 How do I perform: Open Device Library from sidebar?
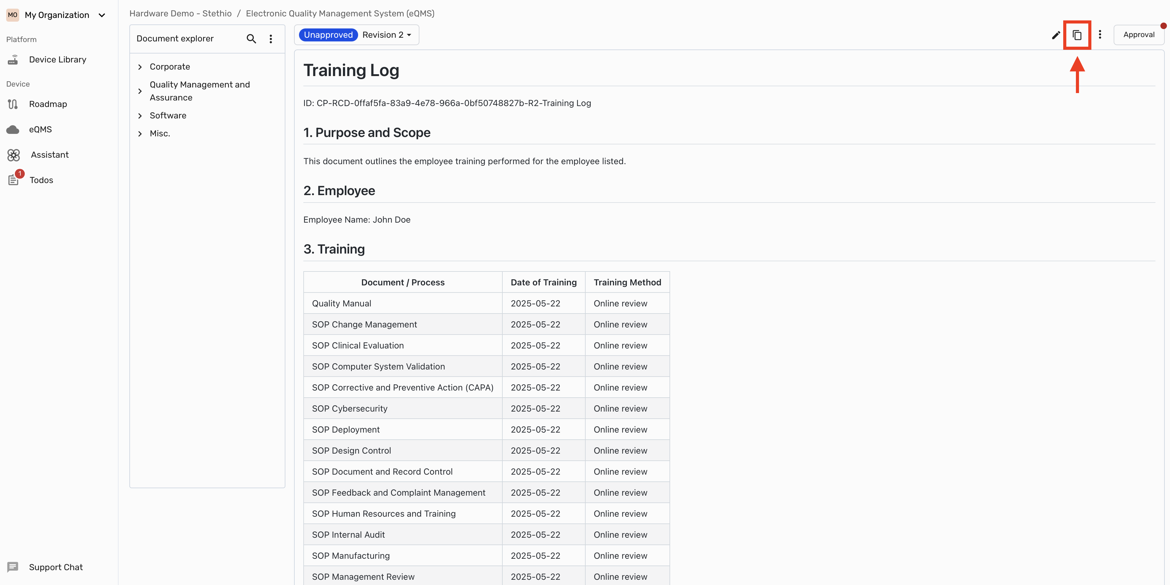point(57,59)
